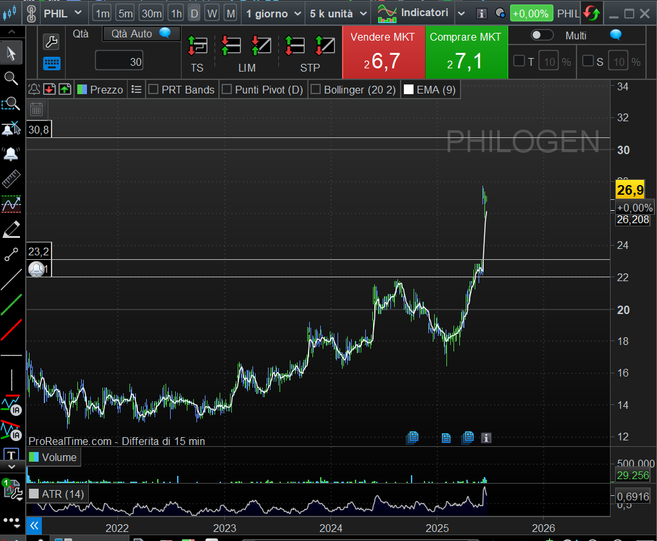Enable the PRT Bands checkbox
The width and height of the screenshot is (657, 541).
153,90
